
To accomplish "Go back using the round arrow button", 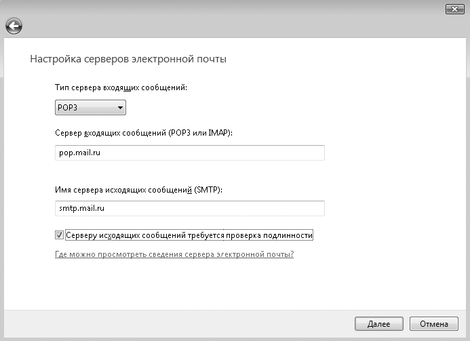I will (14, 26).
